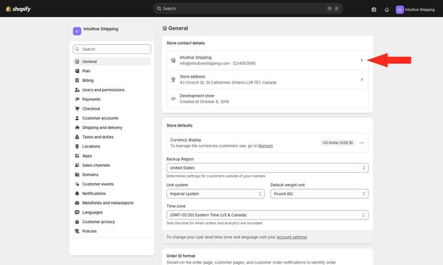Click the Sales channels icon
This screenshot has width=443, height=265.
point(77,165)
